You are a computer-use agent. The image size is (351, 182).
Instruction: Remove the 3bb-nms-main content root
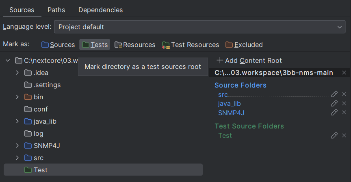tap(344, 73)
